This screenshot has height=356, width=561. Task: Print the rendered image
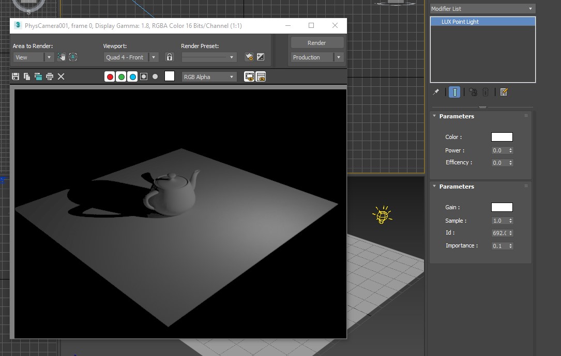pos(50,76)
